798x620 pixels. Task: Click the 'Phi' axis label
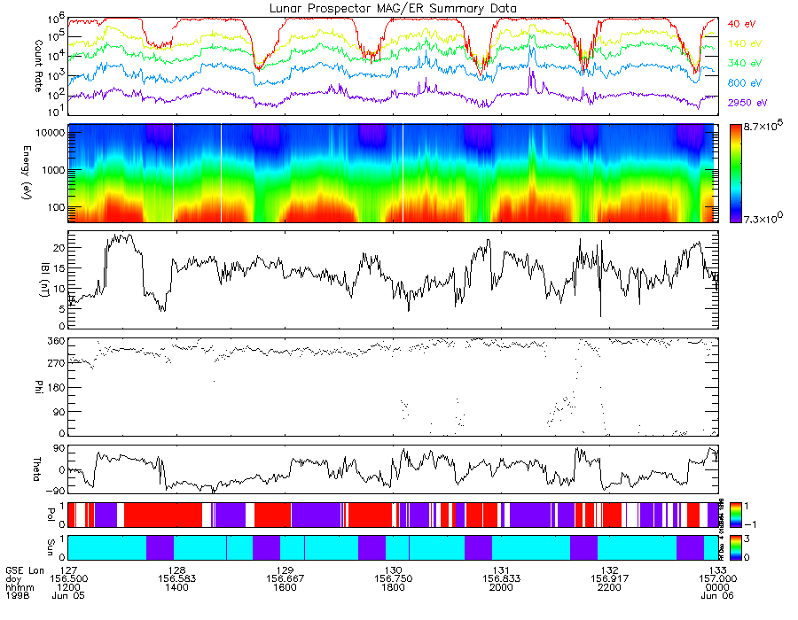click(38, 386)
